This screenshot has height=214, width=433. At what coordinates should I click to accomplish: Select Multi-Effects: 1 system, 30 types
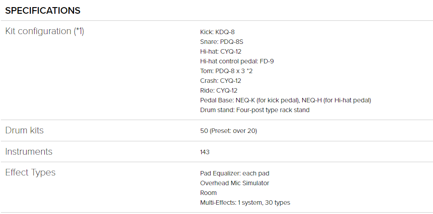pos(245,202)
